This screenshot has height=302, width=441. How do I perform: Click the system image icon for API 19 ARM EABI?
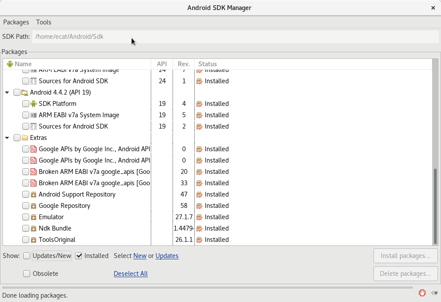pos(34,115)
